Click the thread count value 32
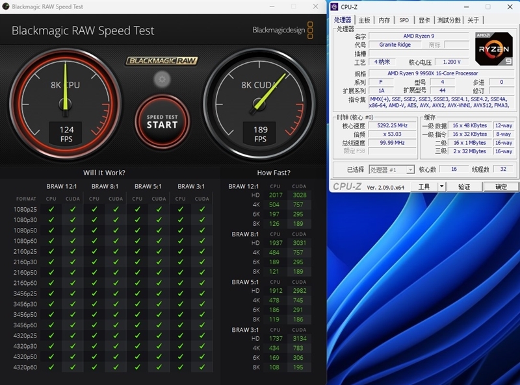 503,169
